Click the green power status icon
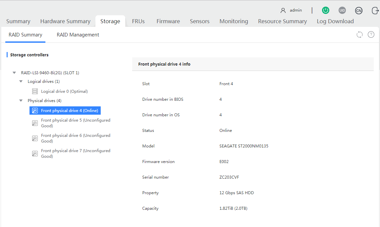 [325, 10]
